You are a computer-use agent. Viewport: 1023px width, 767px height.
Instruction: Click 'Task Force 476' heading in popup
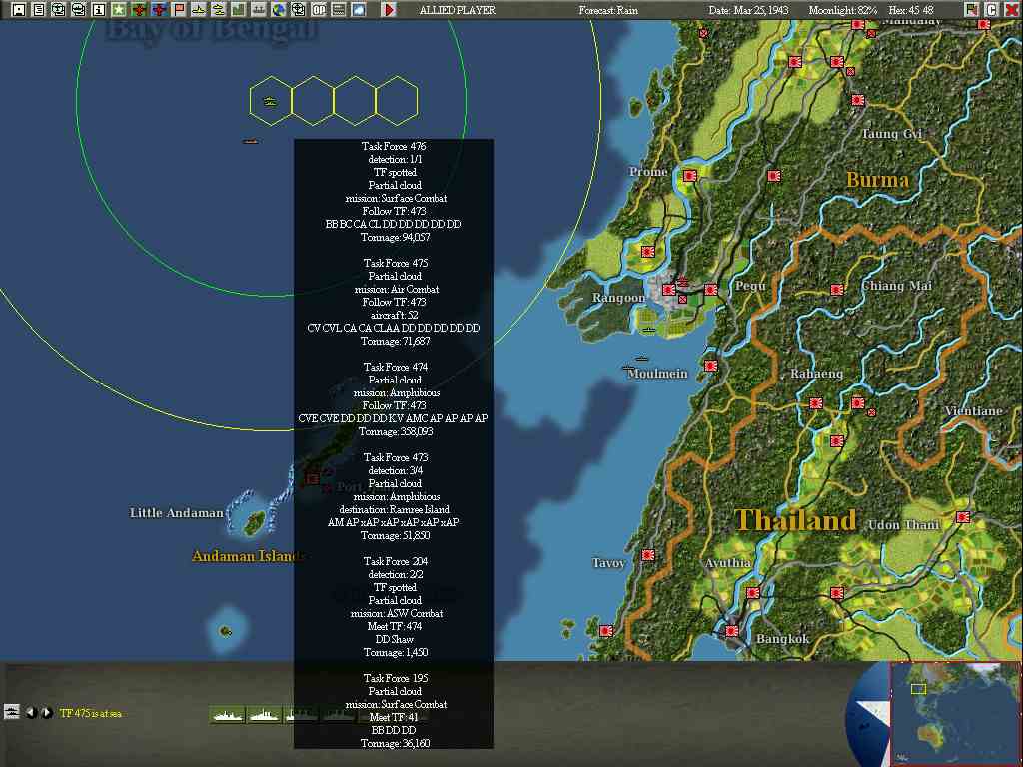coord(394,146)
